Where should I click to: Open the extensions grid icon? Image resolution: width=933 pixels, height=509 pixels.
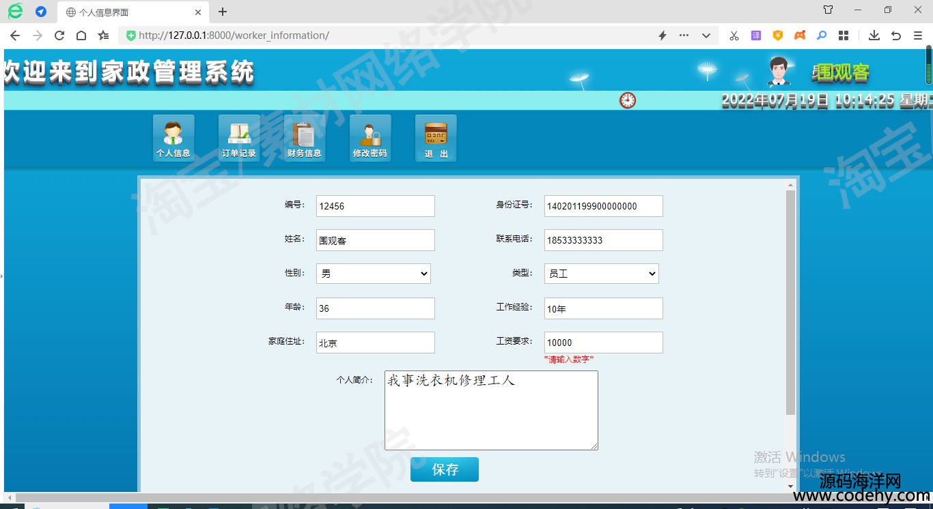coord(844,35)
